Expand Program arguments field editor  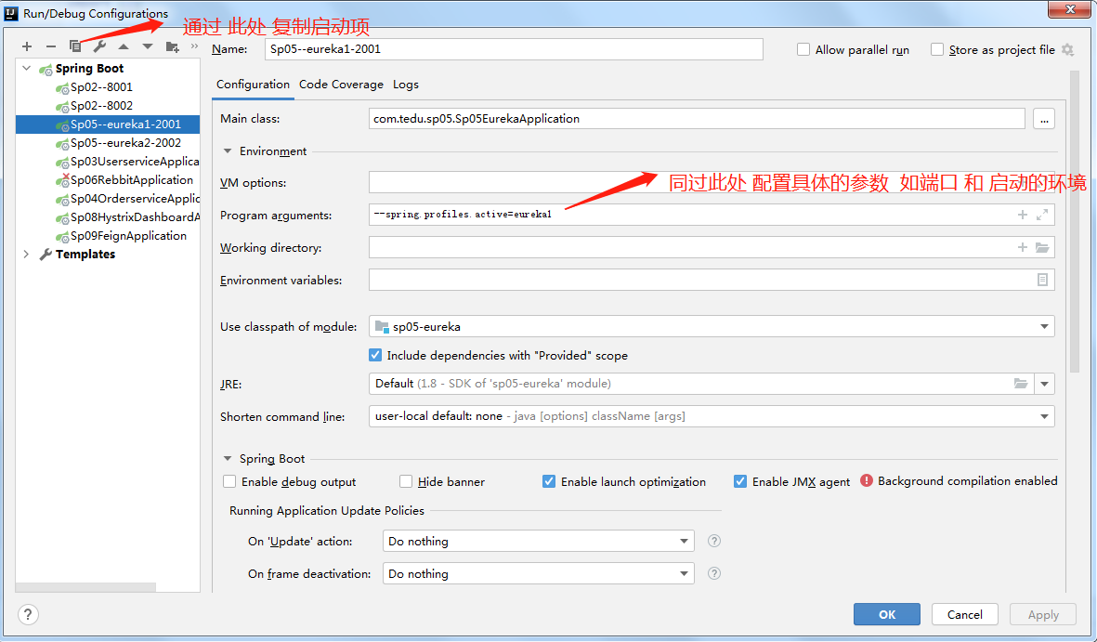tap(1041, 215)
